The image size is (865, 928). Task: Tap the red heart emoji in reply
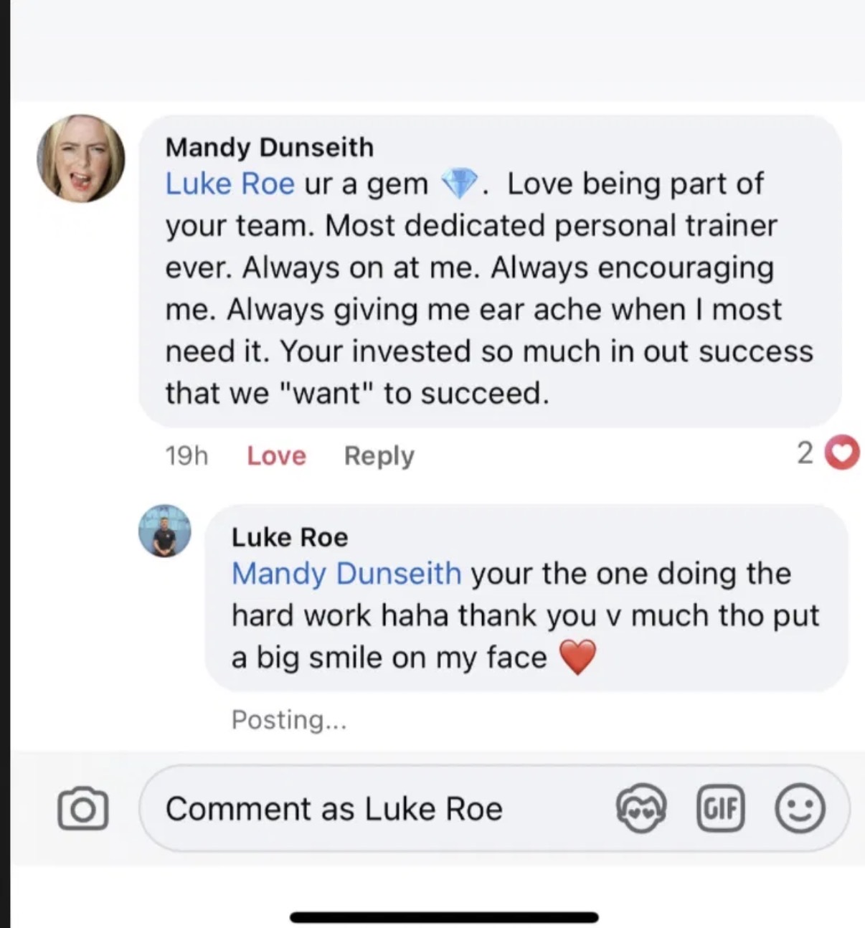(577, 657)
